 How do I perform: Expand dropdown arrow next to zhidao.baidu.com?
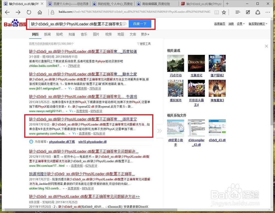[x=64, y=66]
